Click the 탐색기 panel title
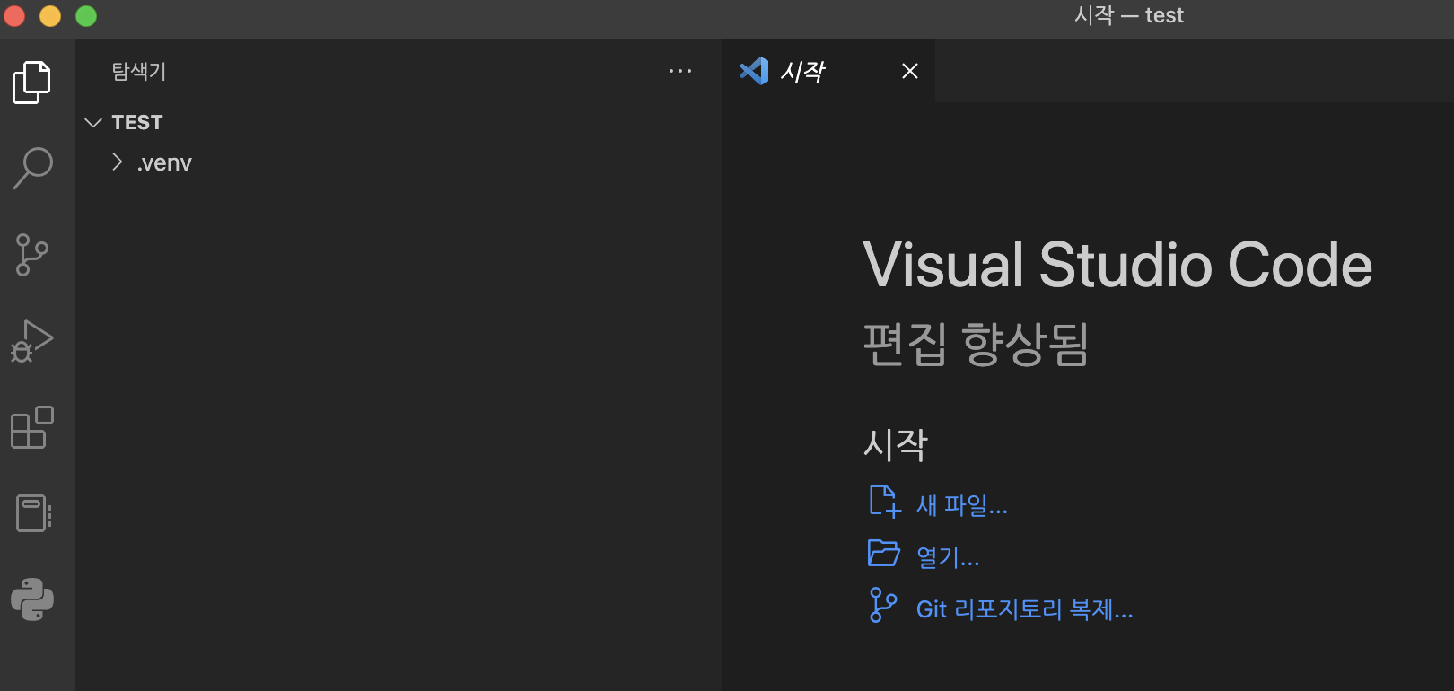This screenshot has width=1454, height=691. click(139, 71)
